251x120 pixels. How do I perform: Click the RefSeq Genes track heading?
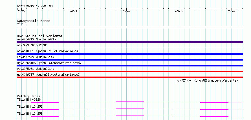pyautogui.click(x=28, y=96)
